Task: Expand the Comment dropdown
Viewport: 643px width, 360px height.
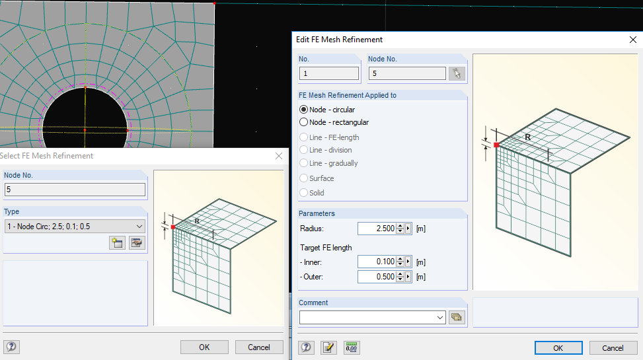Action: [x=439, y=317]
